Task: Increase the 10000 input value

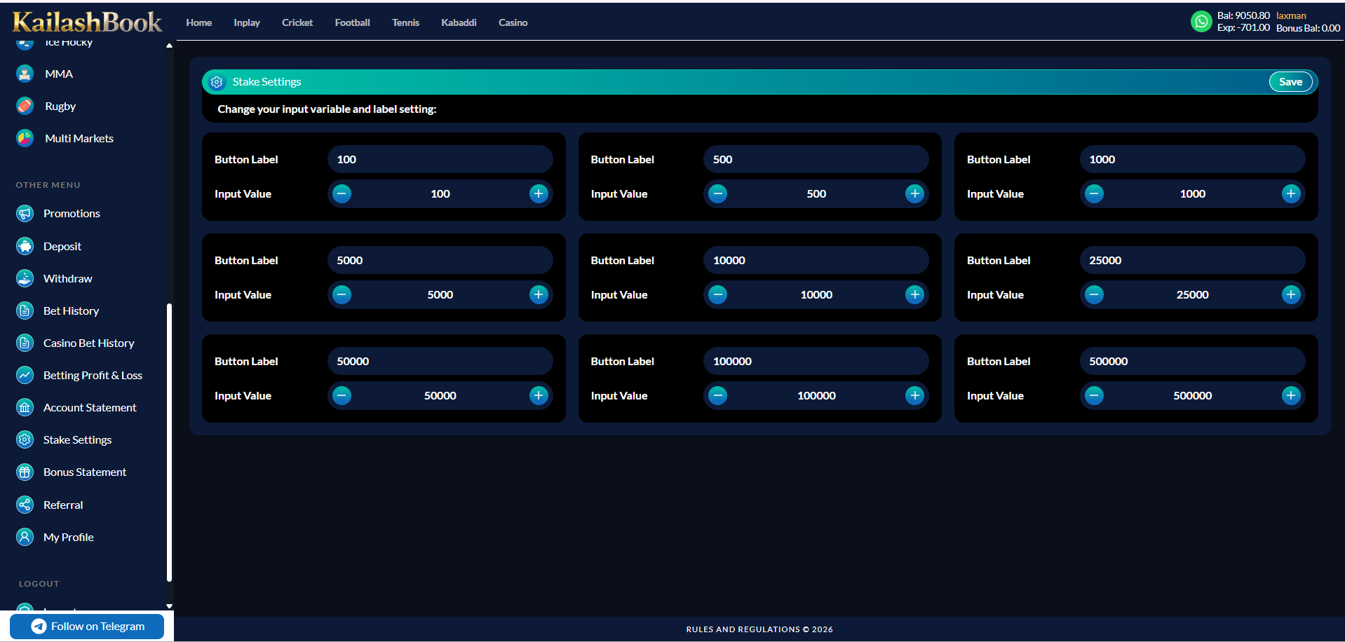Action: [914, 294]
